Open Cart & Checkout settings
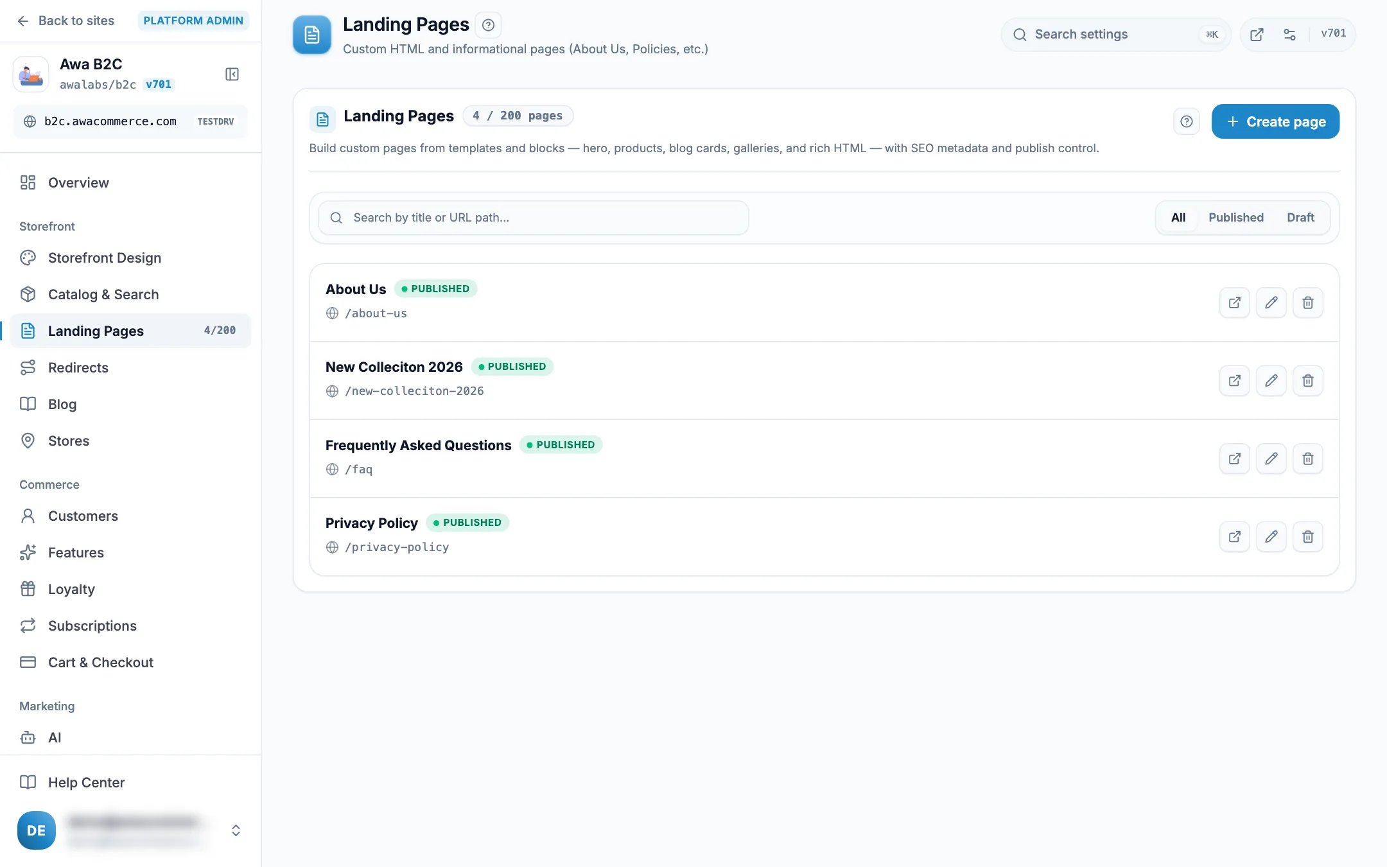Viewport: 1387px width, 867px height. coord(130,663)
